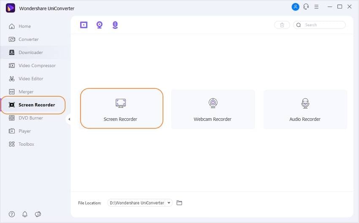
Task: Open output folder icon
Action: tap(179, 203)
